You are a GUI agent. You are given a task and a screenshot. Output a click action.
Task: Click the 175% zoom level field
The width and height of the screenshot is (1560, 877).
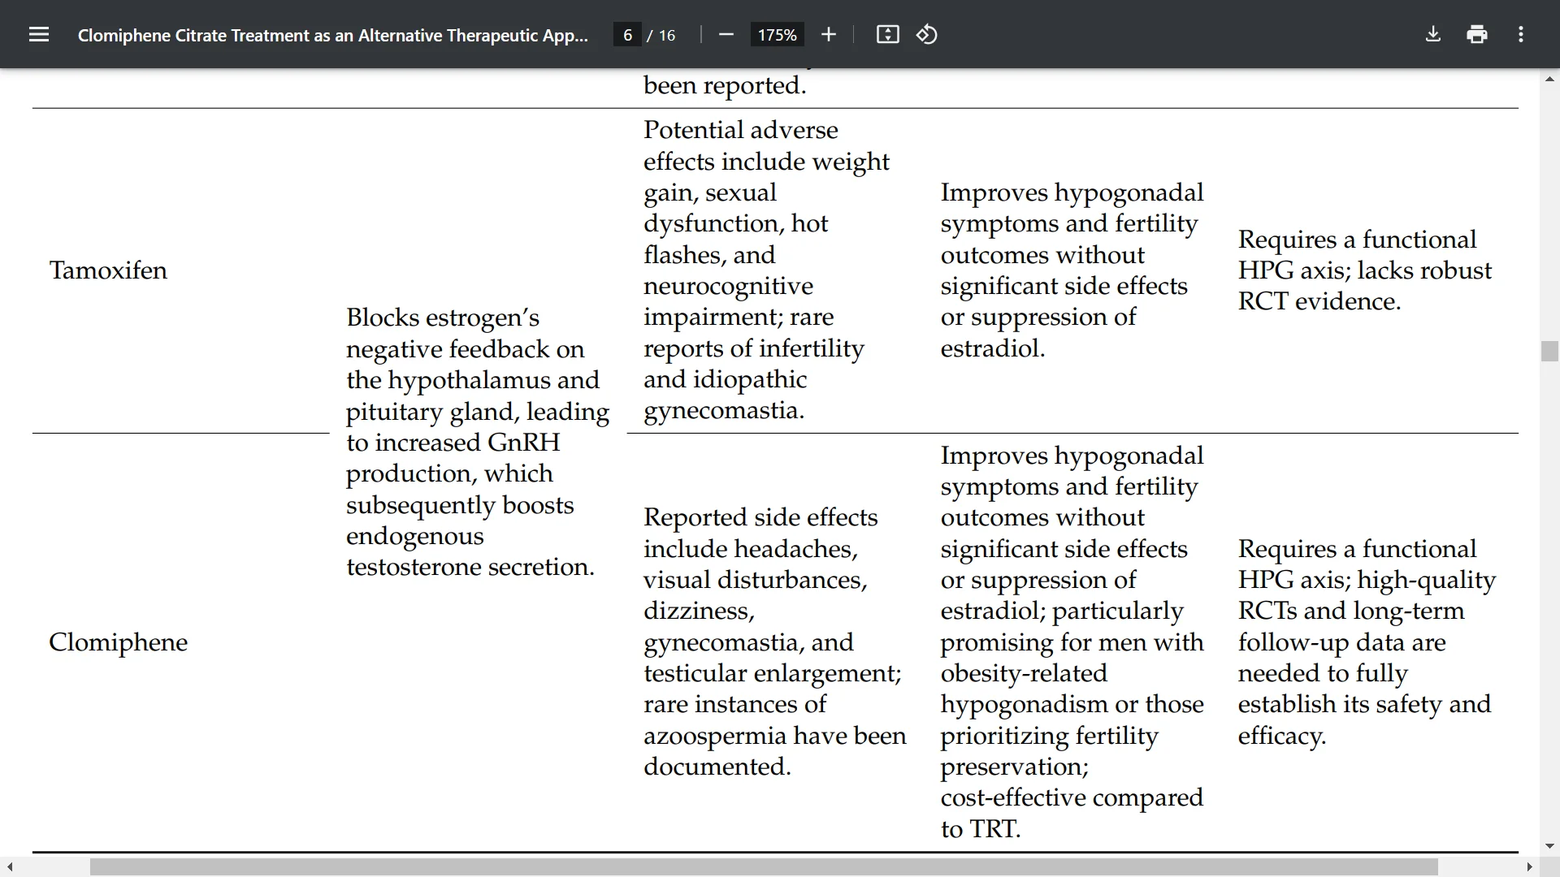click(777, 35)
